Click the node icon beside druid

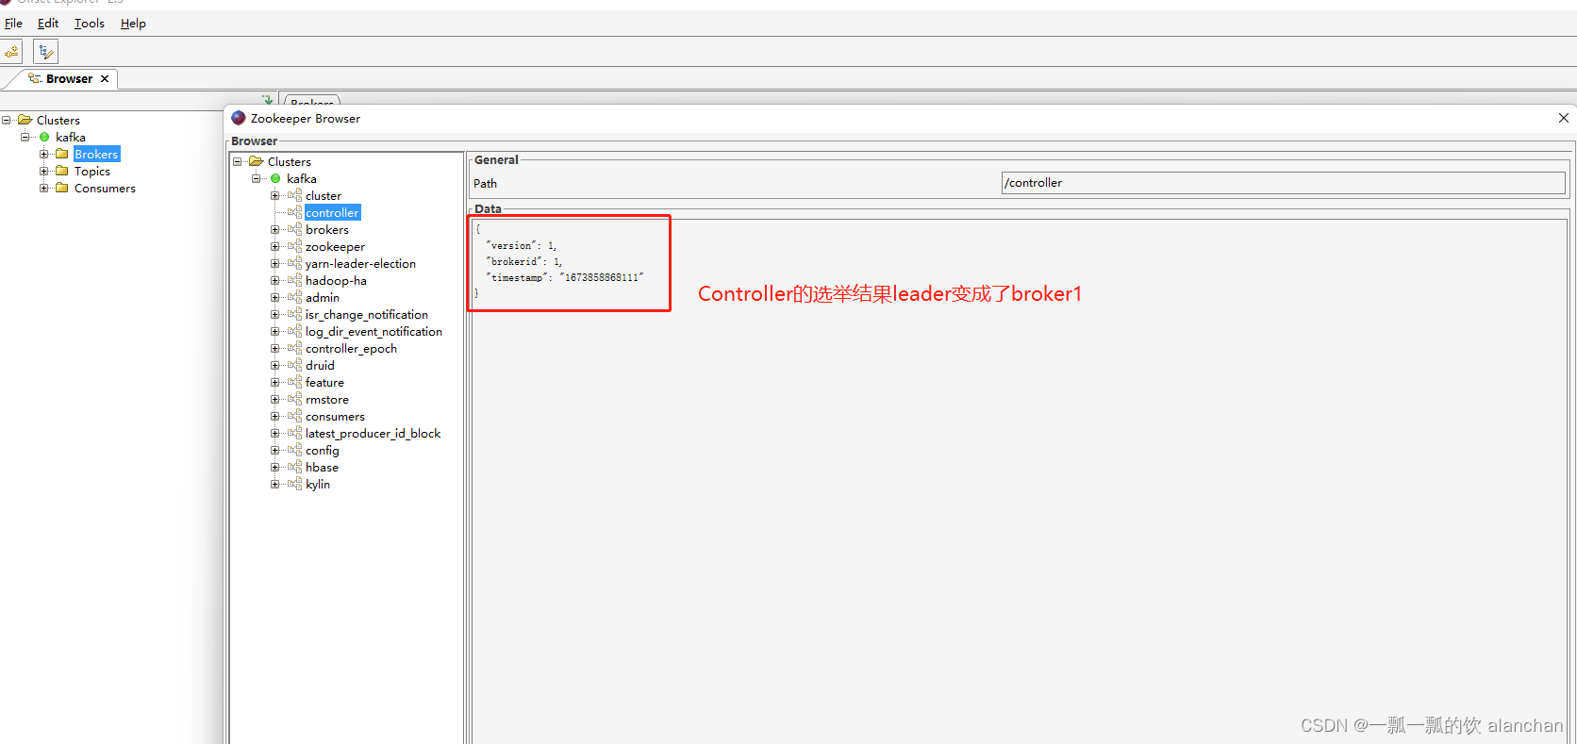(x=294, y=365)
